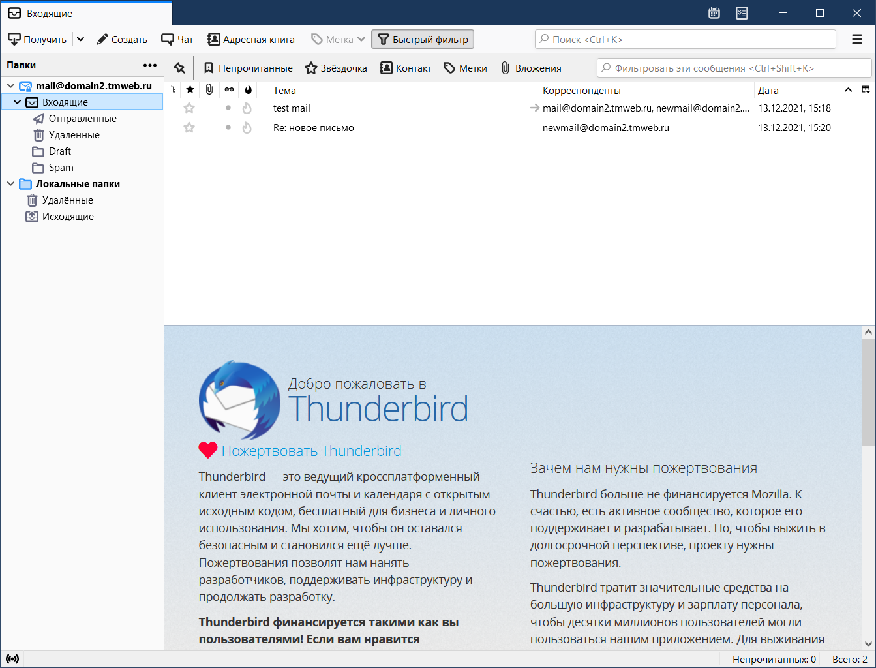Click the Создать button
Image resolution: width=876 pixels, height=668 pixels.
click(122, 40)
